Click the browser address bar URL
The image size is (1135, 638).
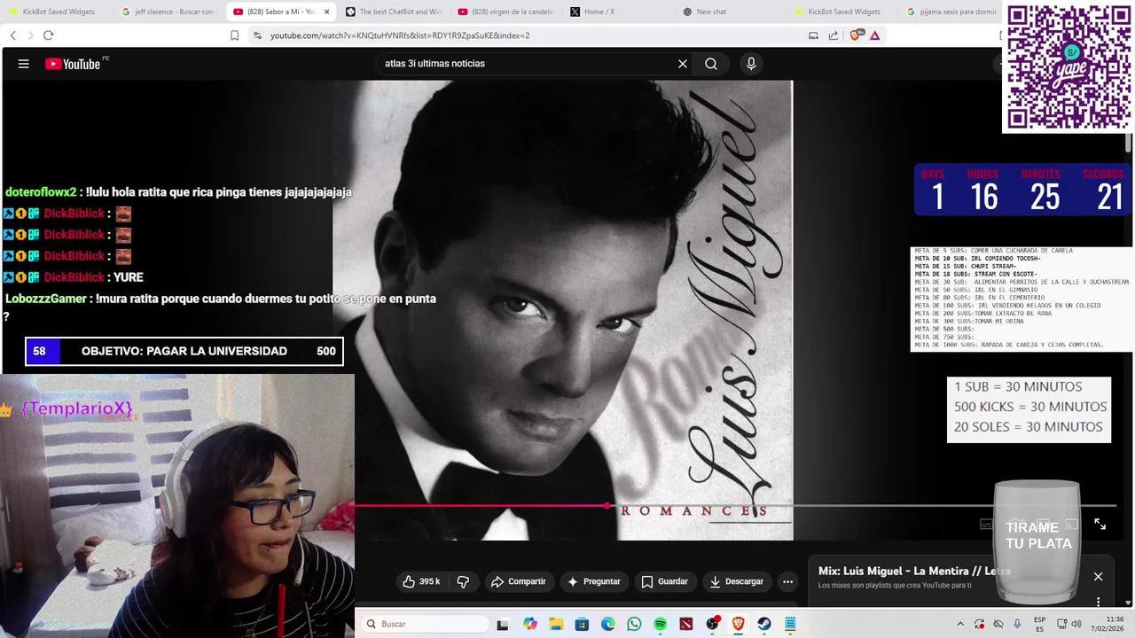pos(400,35)
